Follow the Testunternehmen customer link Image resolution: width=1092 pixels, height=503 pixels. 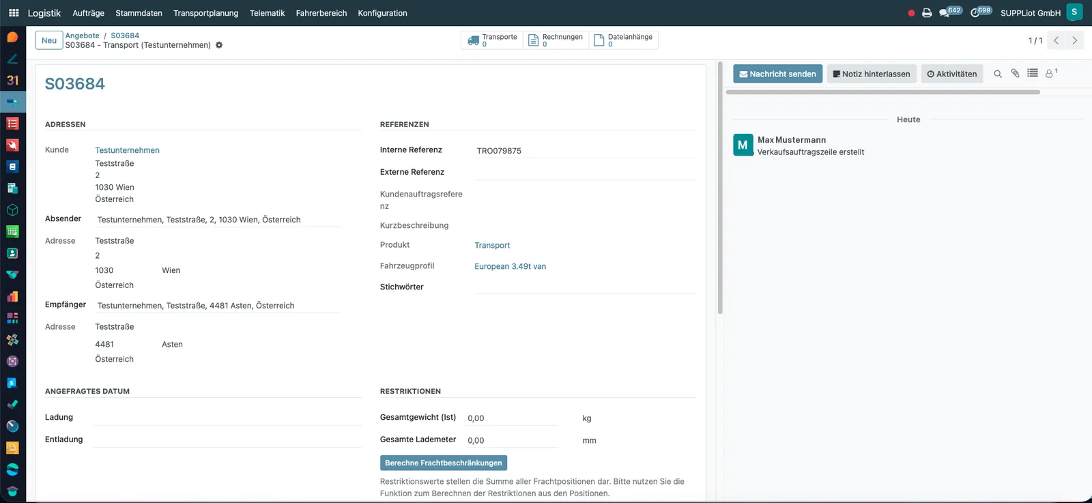tap(128, 150)
